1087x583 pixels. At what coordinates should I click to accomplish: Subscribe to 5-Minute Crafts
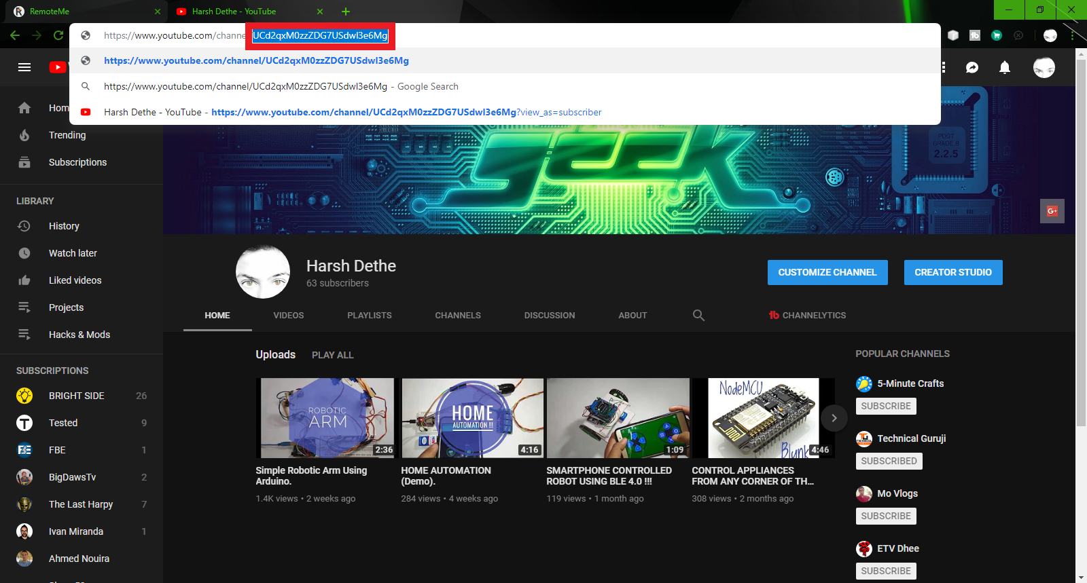pyautogui.click(x=886, y=406)
